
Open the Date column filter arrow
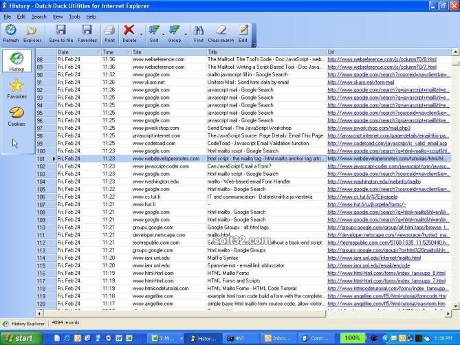[98, 52]
